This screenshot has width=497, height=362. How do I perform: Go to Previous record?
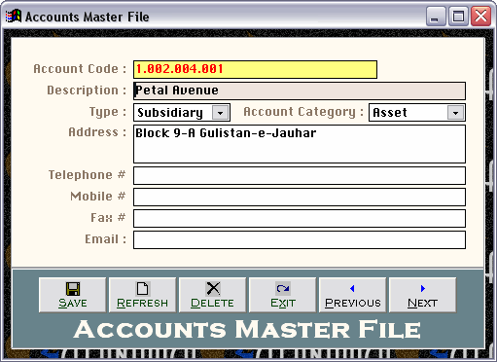coord(352,295)
